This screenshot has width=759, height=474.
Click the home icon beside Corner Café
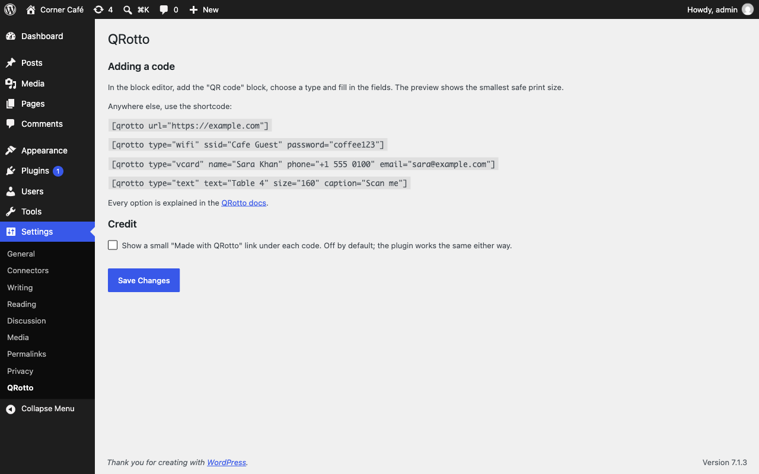click(x=31, y=9)
